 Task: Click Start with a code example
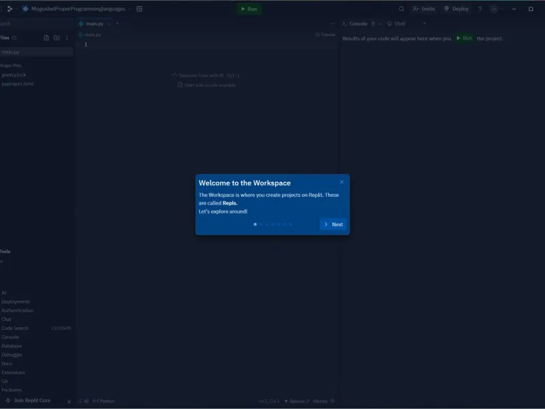pyautogui.click(x=207, y=85)
